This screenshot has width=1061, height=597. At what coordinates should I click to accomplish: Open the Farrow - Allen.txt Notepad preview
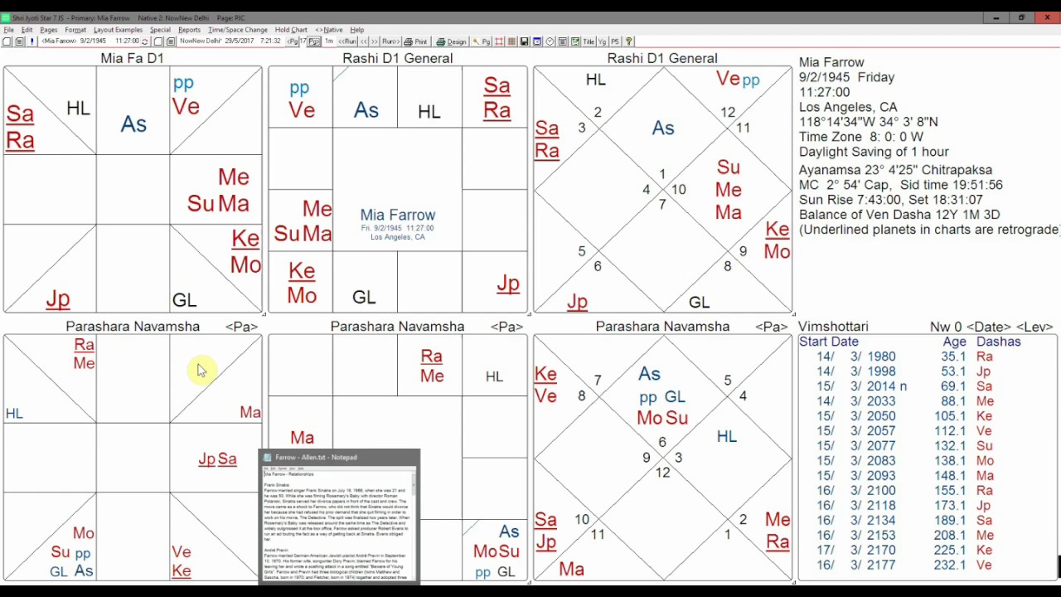339,516
